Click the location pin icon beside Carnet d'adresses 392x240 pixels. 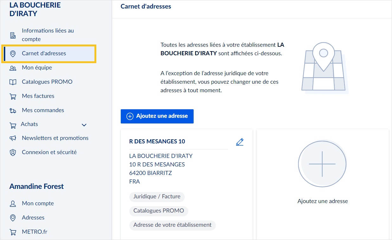[x=13, y=54]
